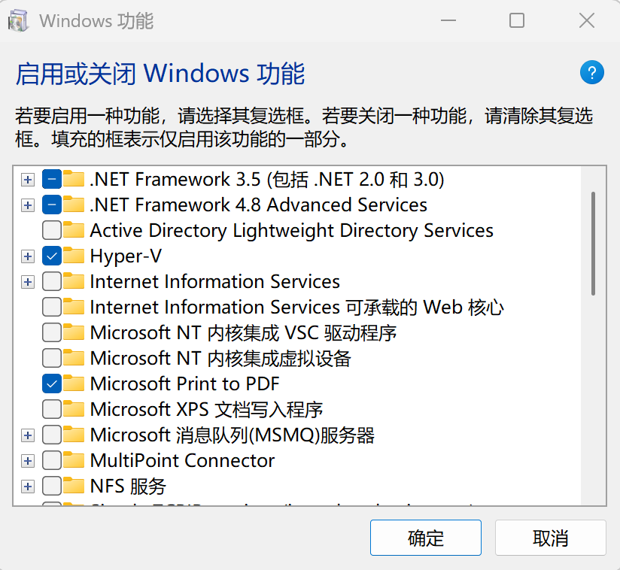Enable Microsoft XPS 文档写入程序 checkbox

[52, 409]
